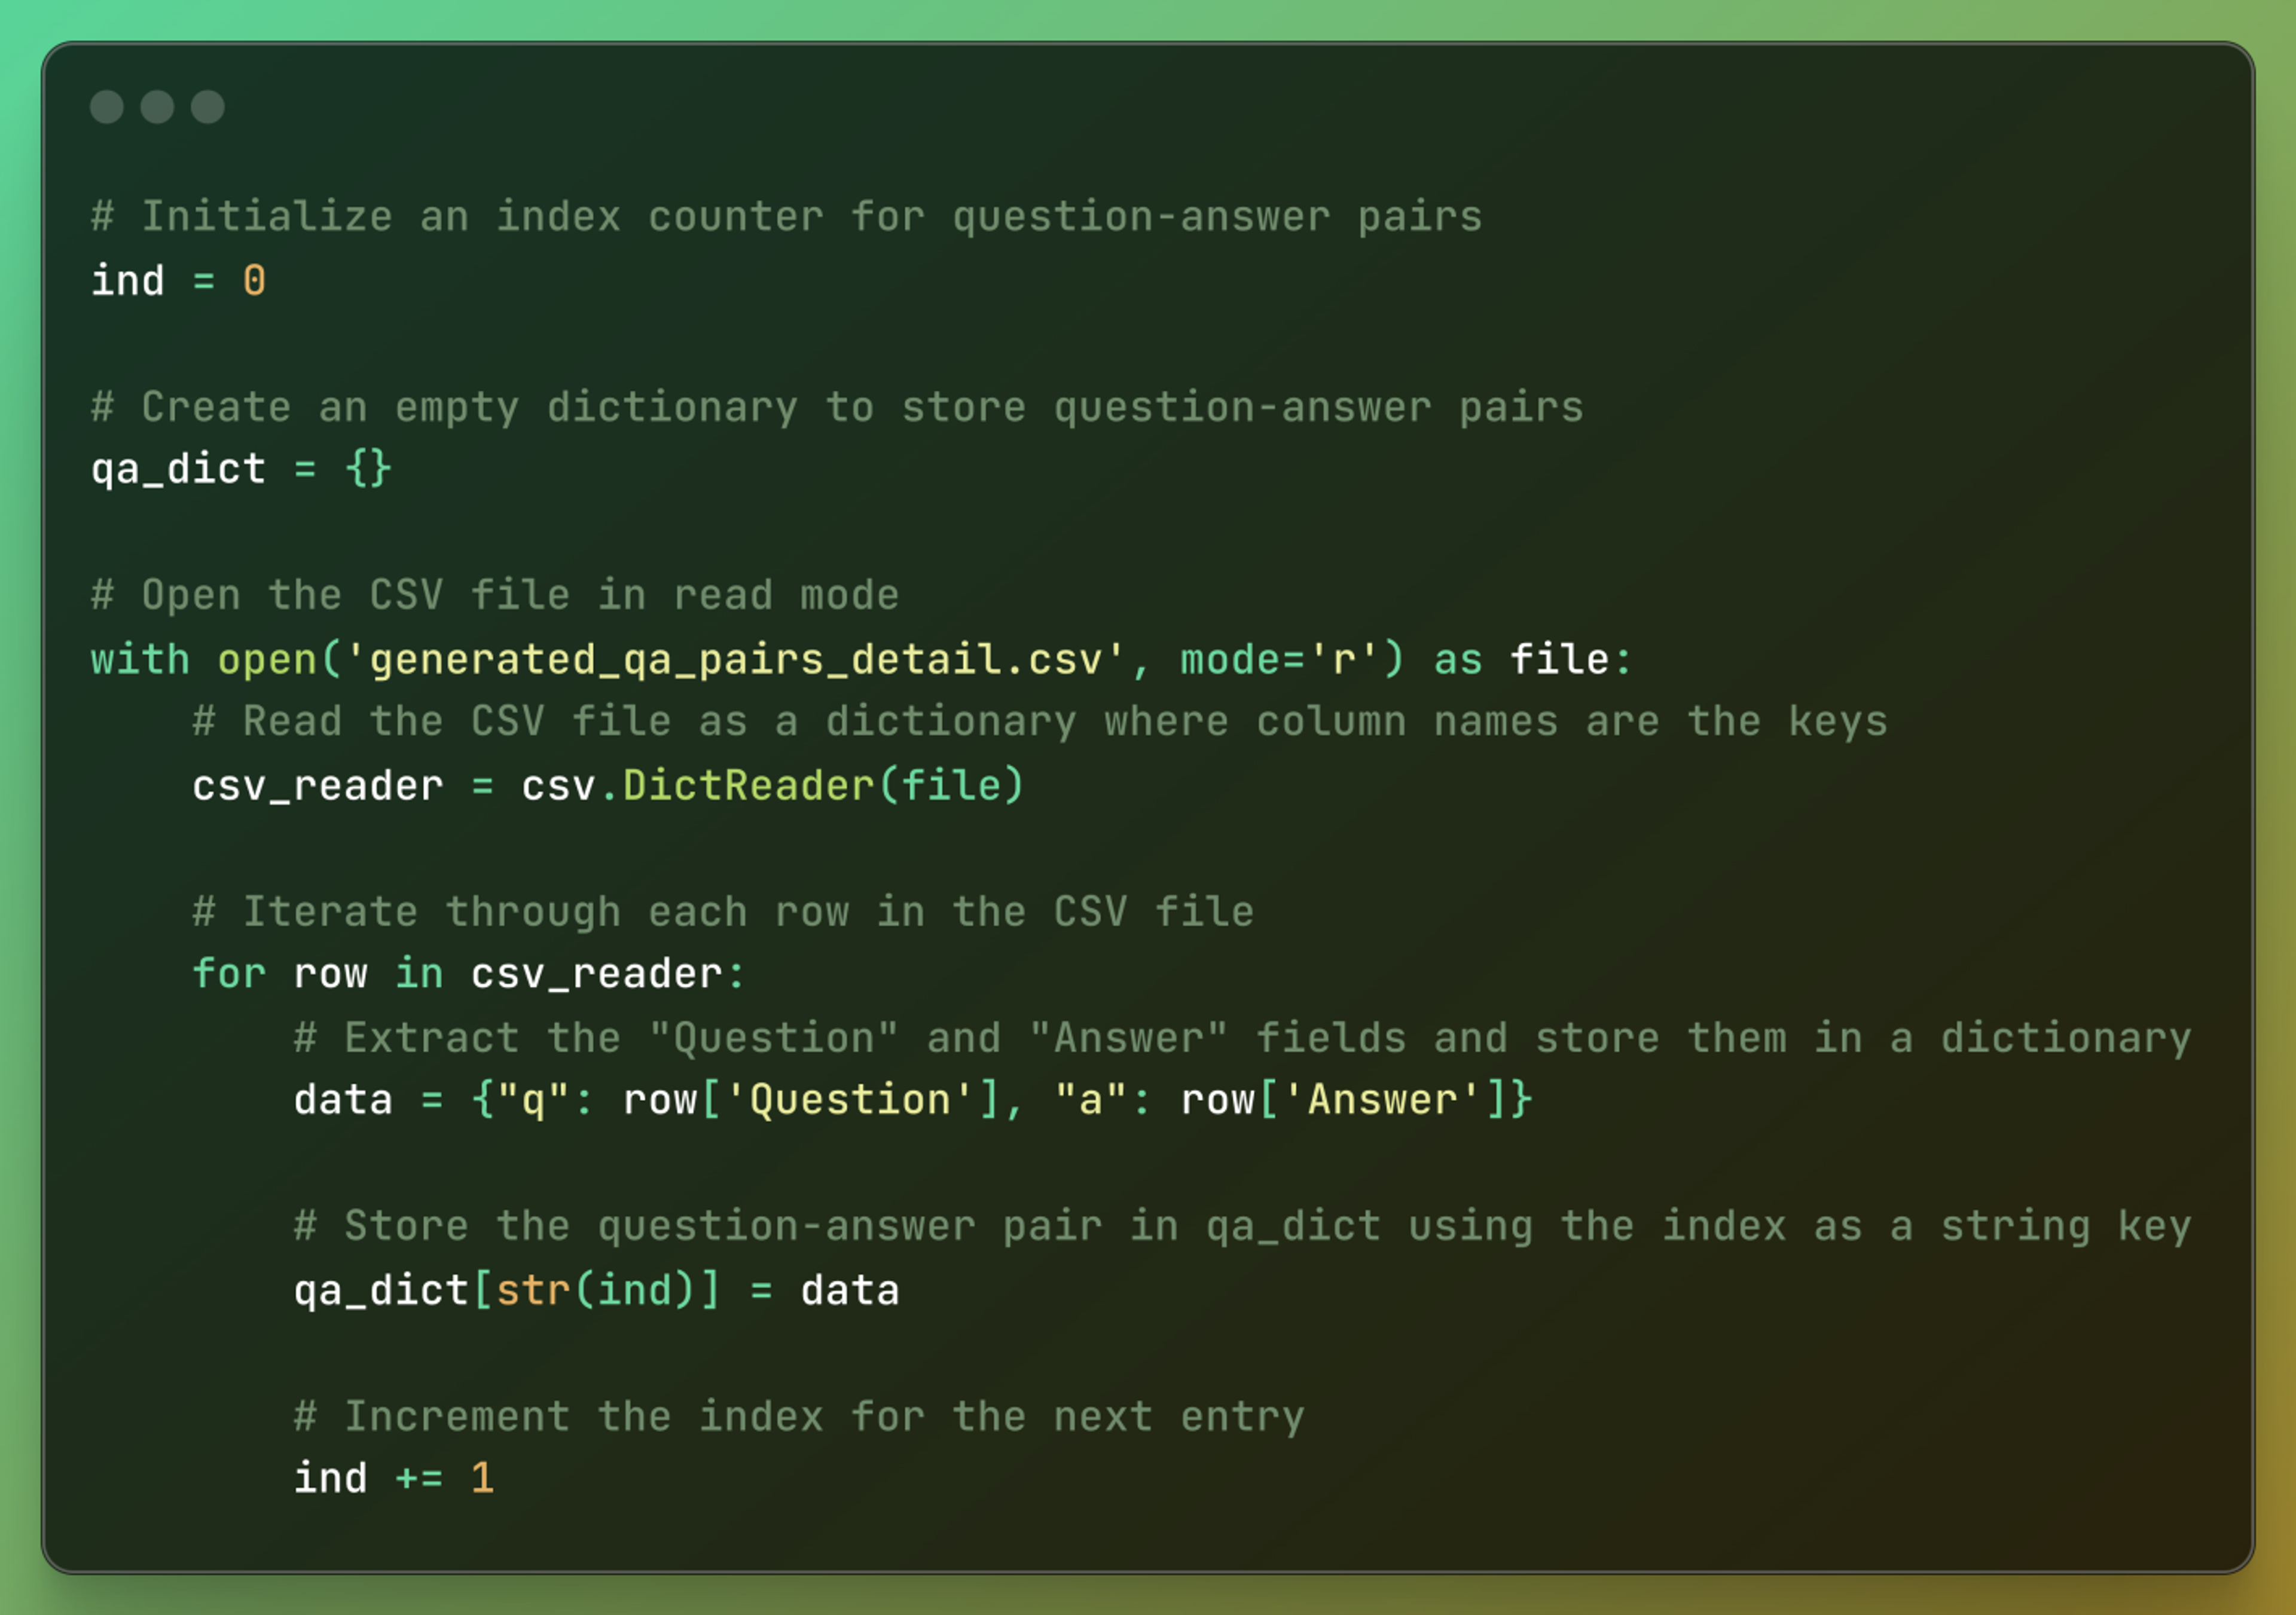Click str in qa_dict[str(ind)]
The image size is (2296, 1615).
533,1290
